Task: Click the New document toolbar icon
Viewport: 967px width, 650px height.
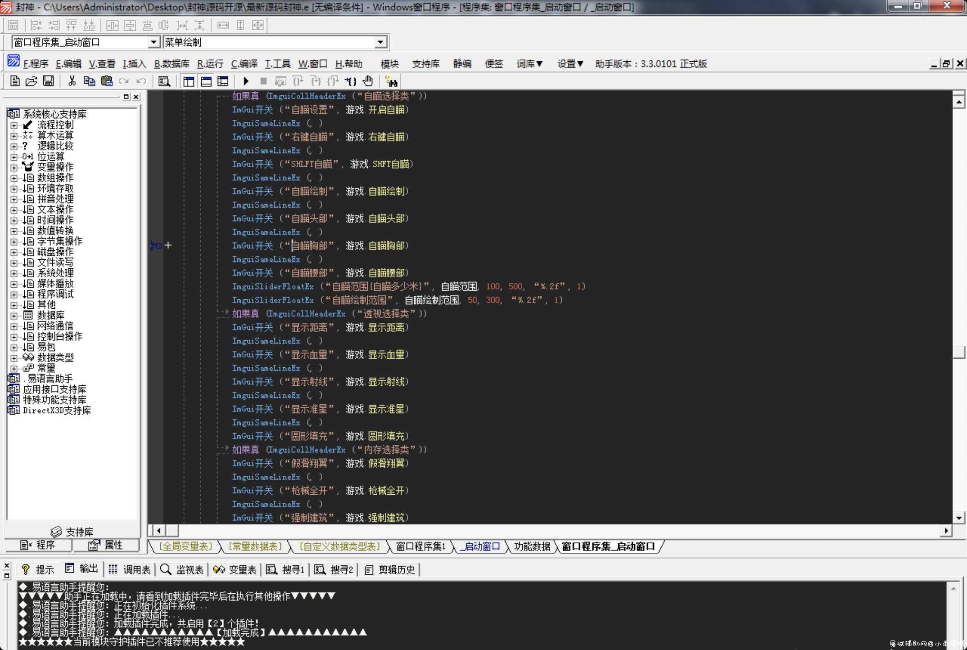Action: 14,81
